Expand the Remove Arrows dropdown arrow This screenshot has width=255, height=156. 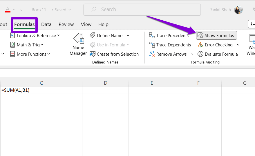(x=192, y=54)
